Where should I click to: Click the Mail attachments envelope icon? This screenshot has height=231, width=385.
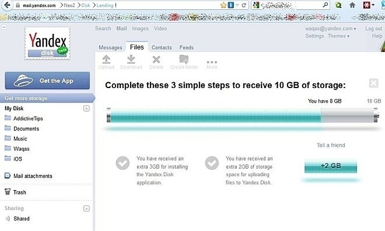(x=8, y=176)
